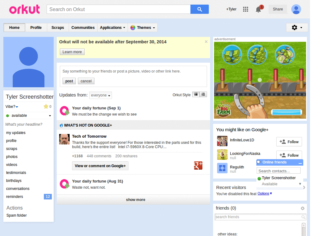Click the Online friends chat bubble icon
The height and width of the screenshot is (236, 314).
tap(259, 162)
